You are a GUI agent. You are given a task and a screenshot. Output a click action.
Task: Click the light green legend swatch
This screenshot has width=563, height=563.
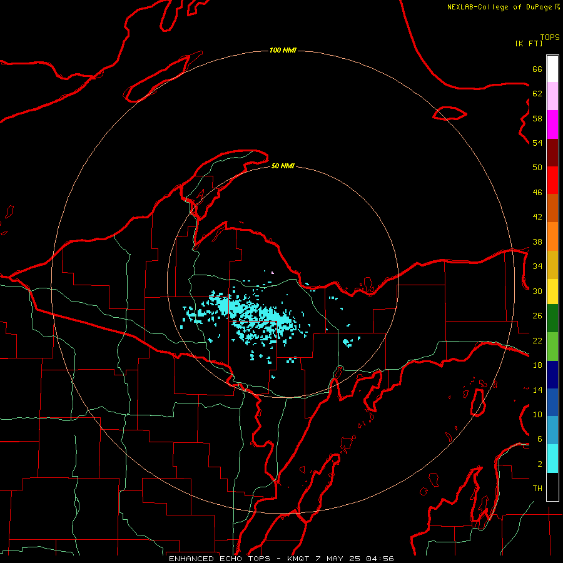point(552,347)
